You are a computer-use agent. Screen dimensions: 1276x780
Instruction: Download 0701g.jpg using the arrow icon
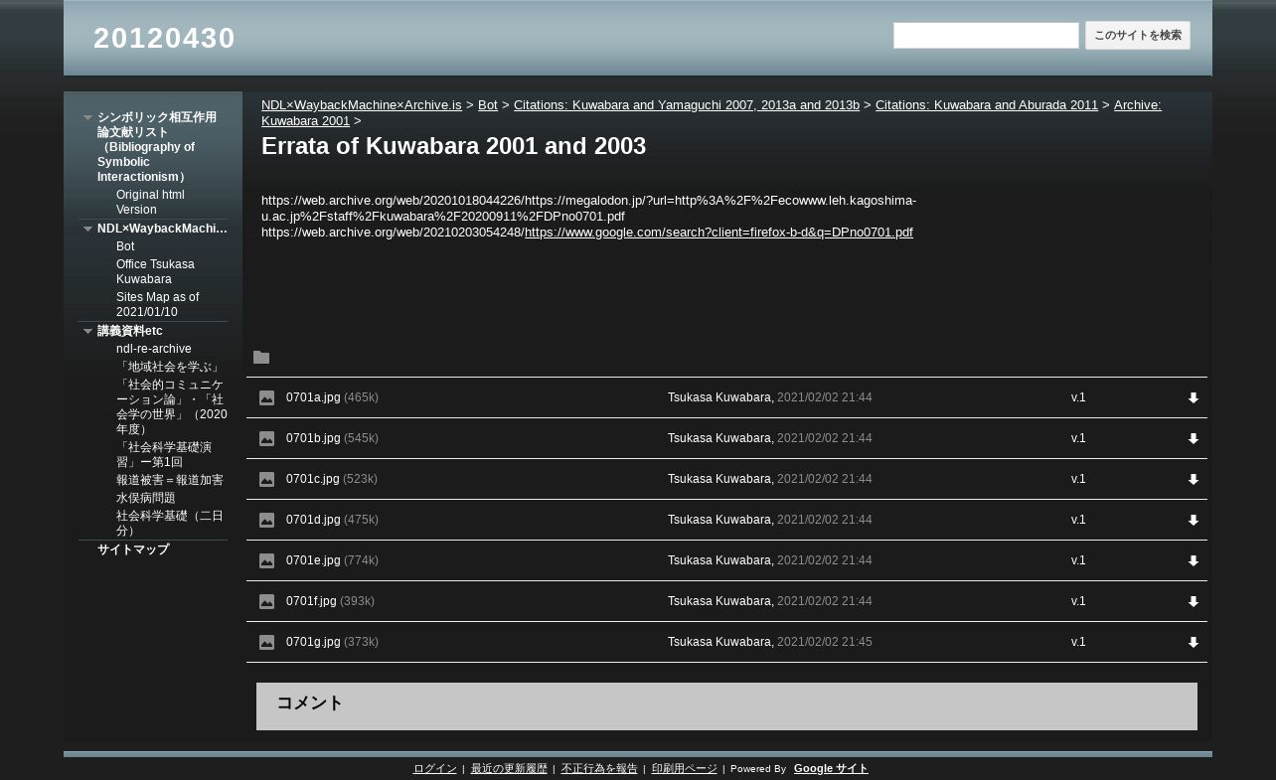(x=1194, y=643)
